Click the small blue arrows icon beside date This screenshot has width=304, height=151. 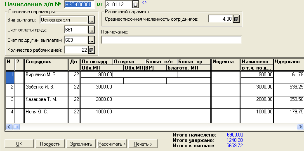coord(144,2)
